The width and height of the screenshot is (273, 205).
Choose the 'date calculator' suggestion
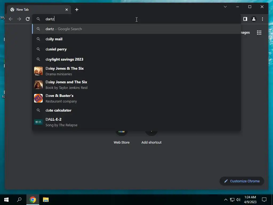(x=137, y=110)
